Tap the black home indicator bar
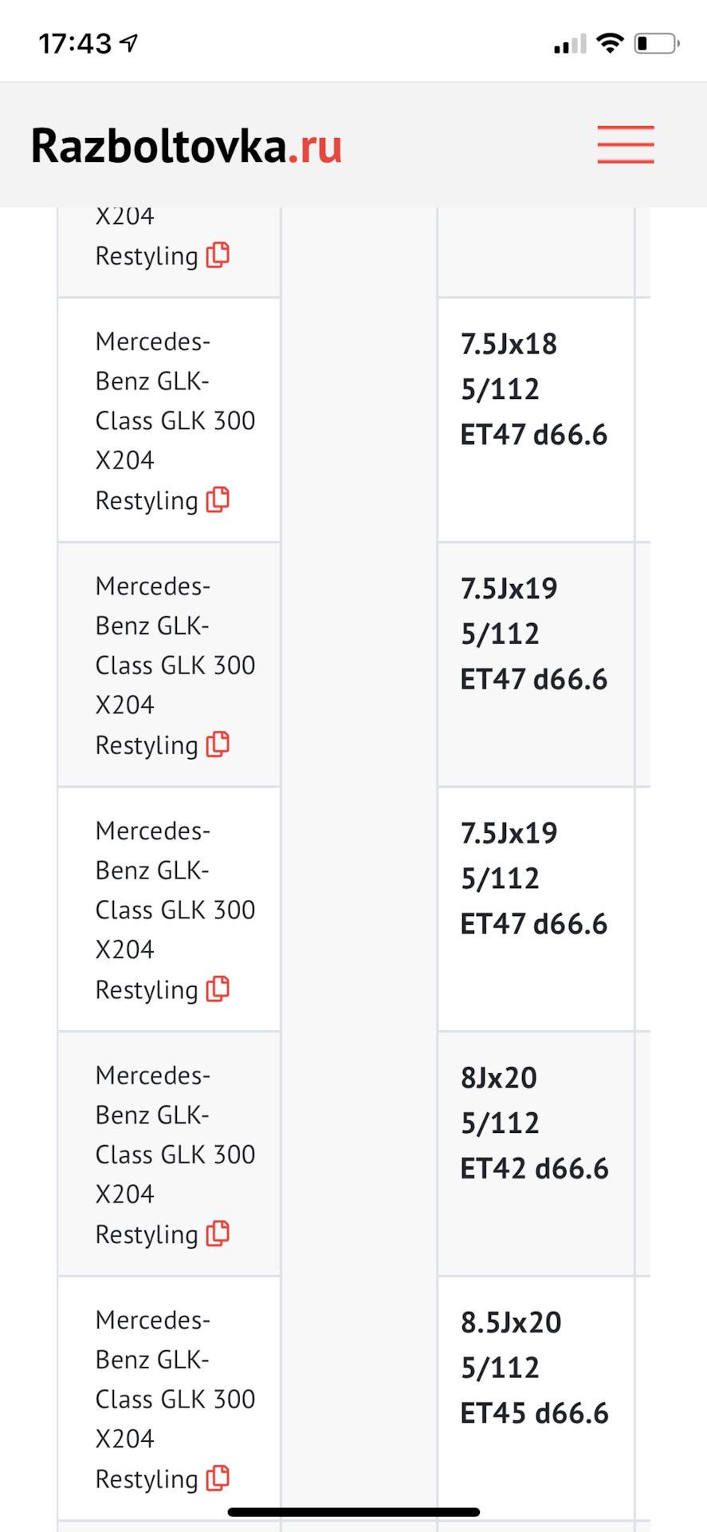 point(353,1512)
